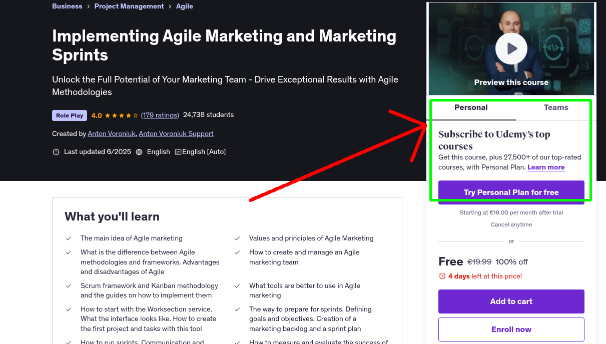Click Try Personal Plan for free button
The width and height of the screenshot is (606, 344).
pyautogui.click(x=511, y=192)
